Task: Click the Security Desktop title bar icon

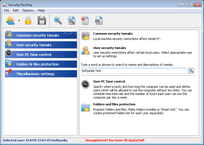Action: [x=5, y=5]
